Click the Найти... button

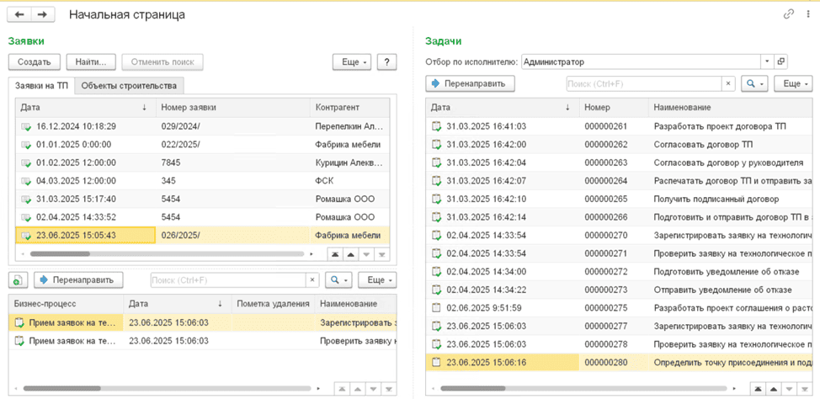(x=90, y=62)
